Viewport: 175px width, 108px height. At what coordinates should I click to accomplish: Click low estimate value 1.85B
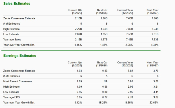click(x=104, y=34)
